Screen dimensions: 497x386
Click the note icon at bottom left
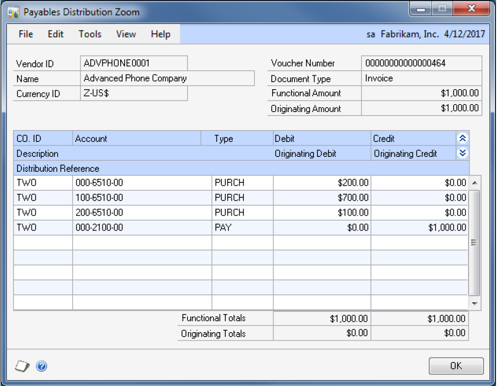[23, 366]
